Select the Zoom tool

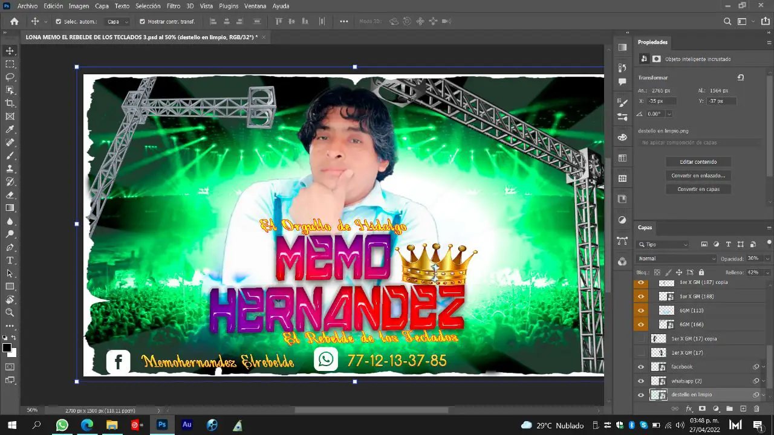pyautogui.click(x=10, y=313)
